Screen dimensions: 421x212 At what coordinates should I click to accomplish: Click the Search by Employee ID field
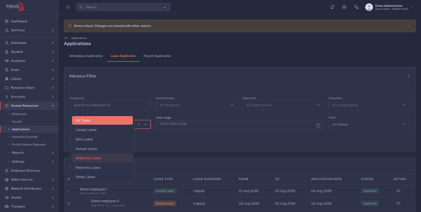point(110,105)
